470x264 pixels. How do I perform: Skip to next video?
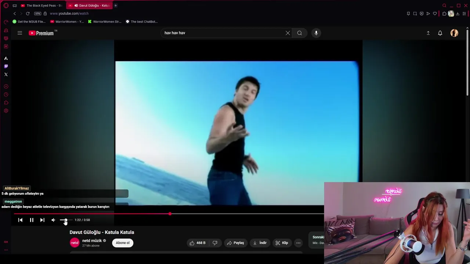42,220
